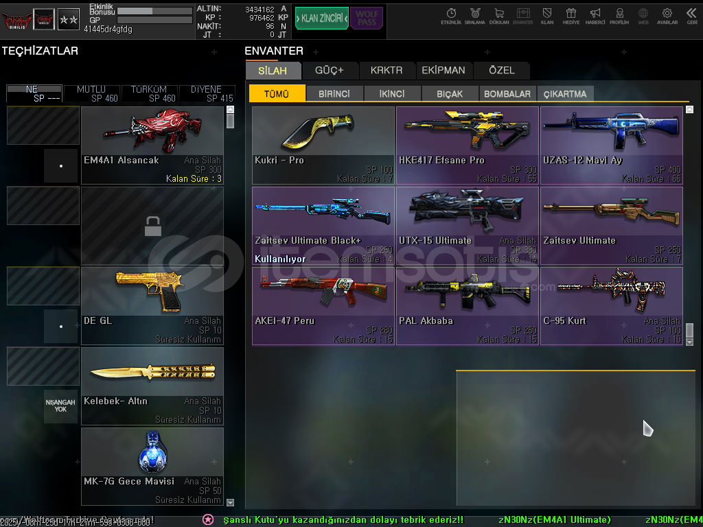This screenshot has width=703, height=527.
Task: Select the C-95 Kurt weapon
Action: tap(612, 305)
